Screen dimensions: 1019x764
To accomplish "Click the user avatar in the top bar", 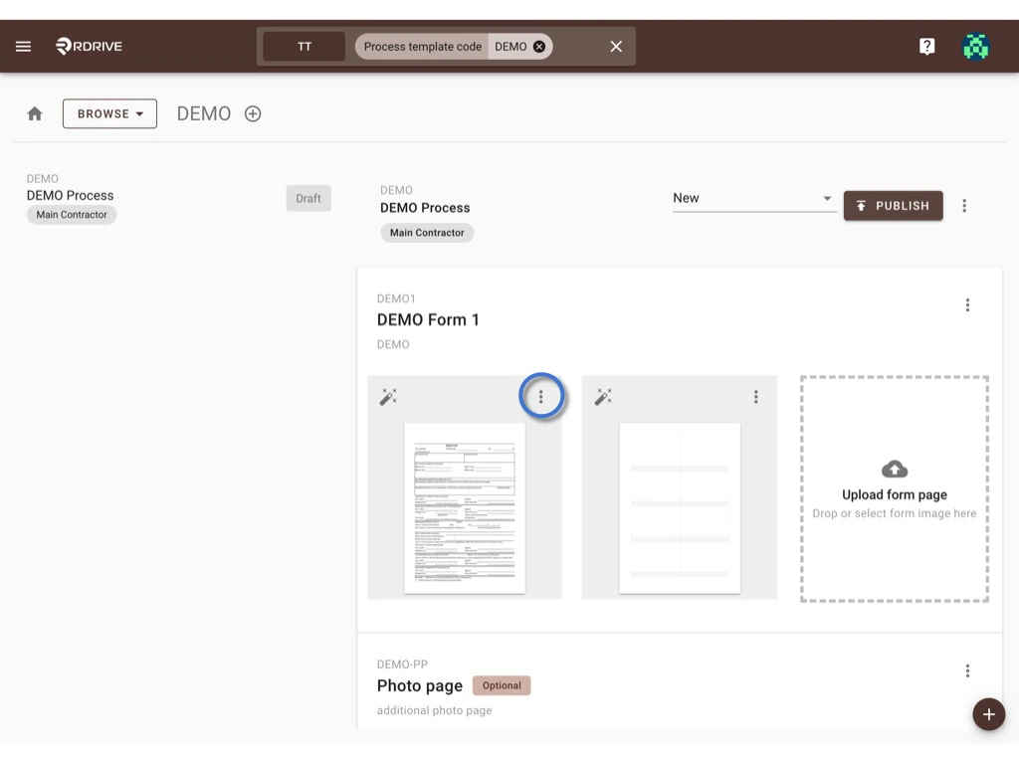I will [976, 45].
